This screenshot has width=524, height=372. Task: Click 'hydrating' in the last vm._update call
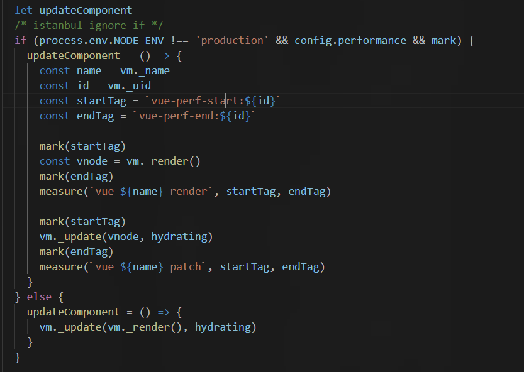pos(223,327)
